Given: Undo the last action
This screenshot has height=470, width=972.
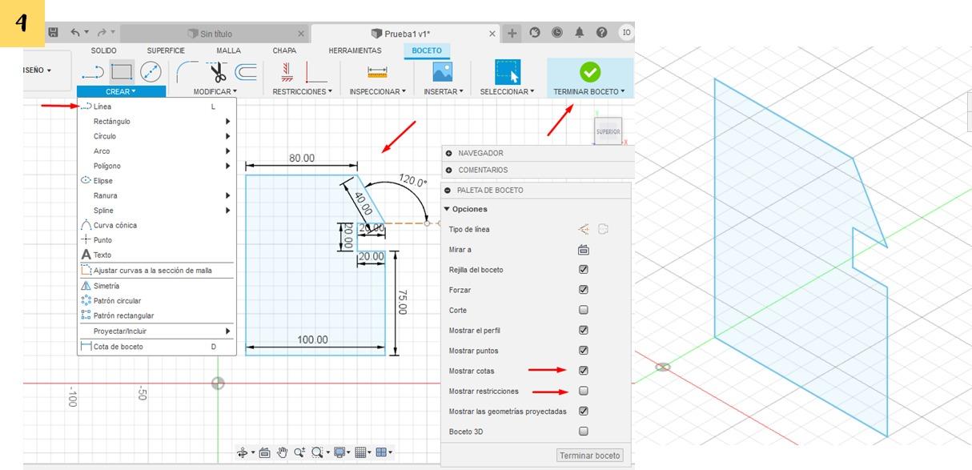Looking at the screenshot, I should (x=75, y=33).
